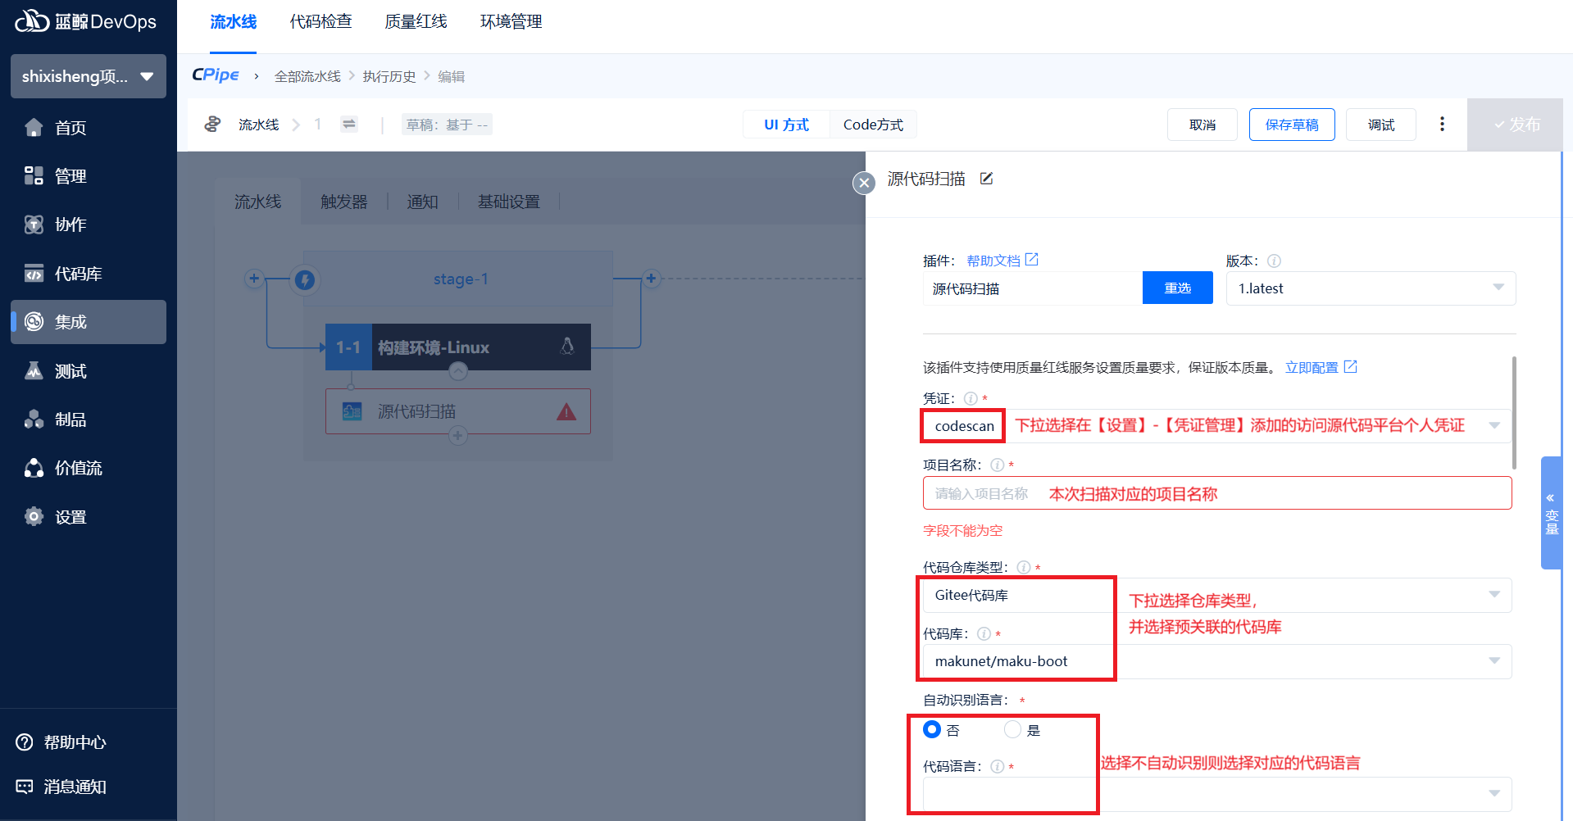1573x821 pixels.
Task: Select the 是 radio for 自动识别语言
Action: click(x=1013, y=729)
